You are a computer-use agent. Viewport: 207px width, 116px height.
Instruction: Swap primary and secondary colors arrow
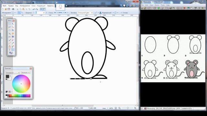click(x=10, y=76)
